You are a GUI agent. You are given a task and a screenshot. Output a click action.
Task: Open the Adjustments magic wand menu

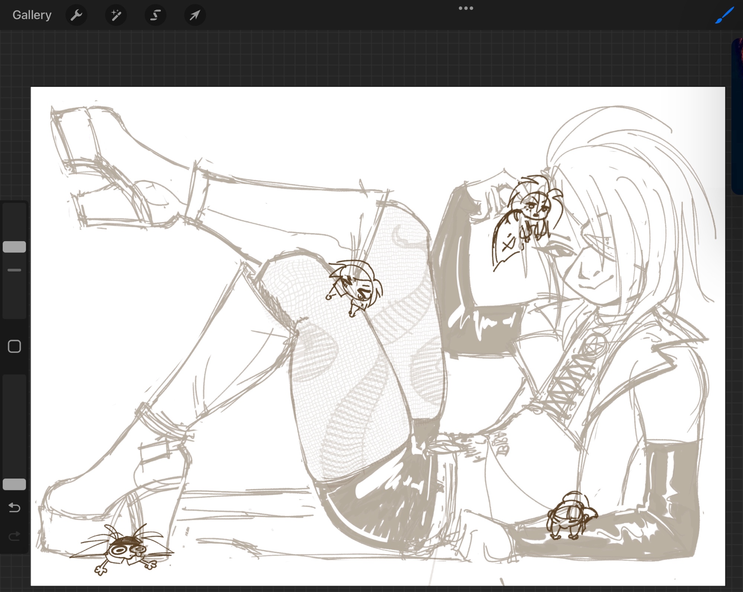(116, 15)
